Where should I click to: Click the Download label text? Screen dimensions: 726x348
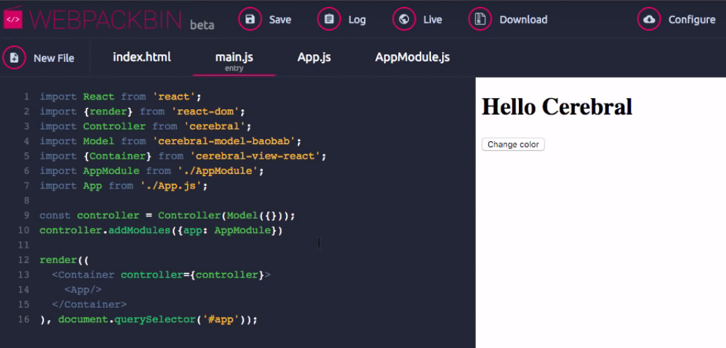pos(523,20)
